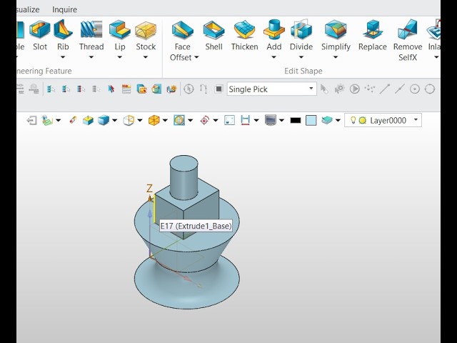Click the orange cube view icon
Image resolution: width=457 pixels, height=343 pixels.
point(154,120)
